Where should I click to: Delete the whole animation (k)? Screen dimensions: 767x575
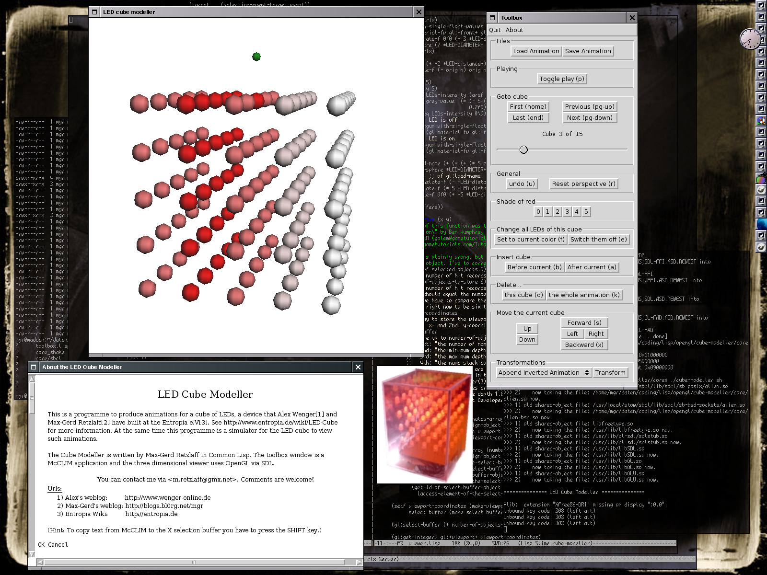(584, 295)
